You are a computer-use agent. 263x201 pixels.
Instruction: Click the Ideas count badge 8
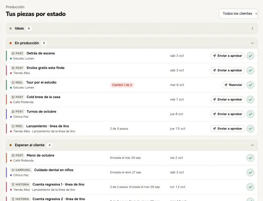tap(29, 28)
